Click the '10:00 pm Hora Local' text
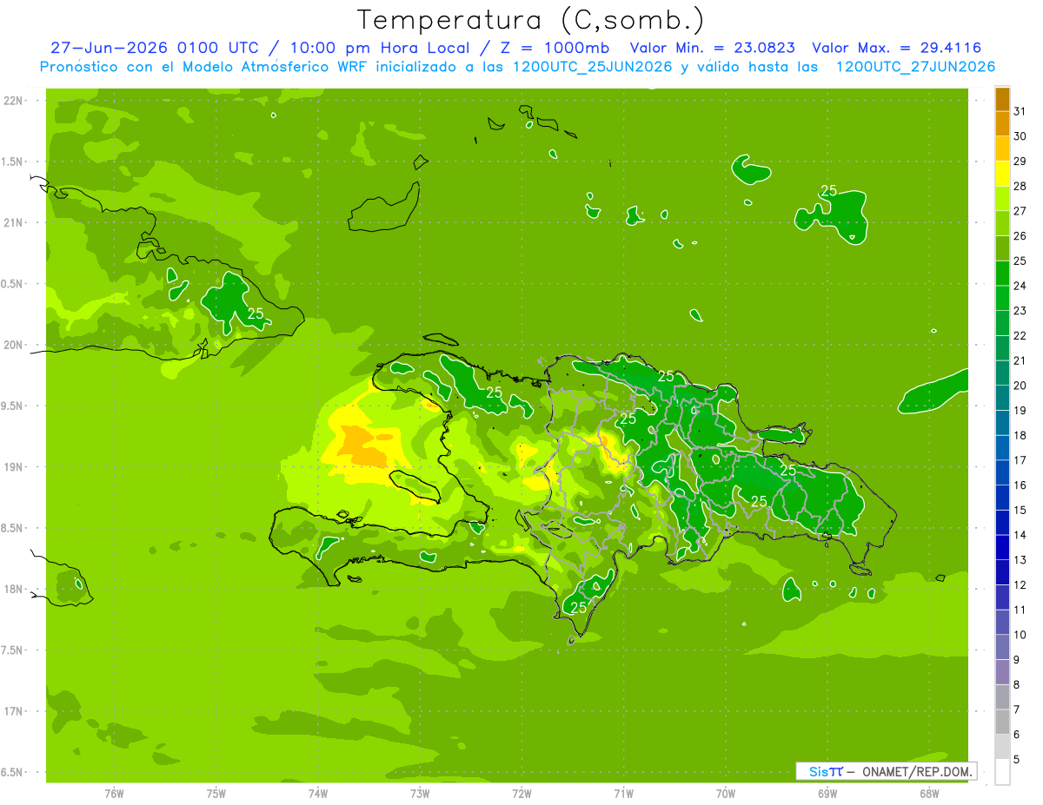The height and width of the screenshot is (805, 1043). pyautogui.click(x=379, y=48)
